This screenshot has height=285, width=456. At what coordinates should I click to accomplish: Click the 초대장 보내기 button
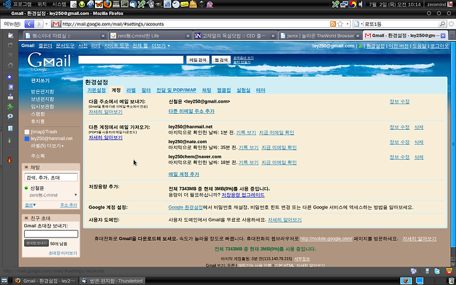pos(36,243)
